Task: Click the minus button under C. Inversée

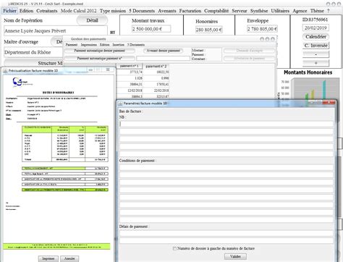Action: tap(316, 54)
